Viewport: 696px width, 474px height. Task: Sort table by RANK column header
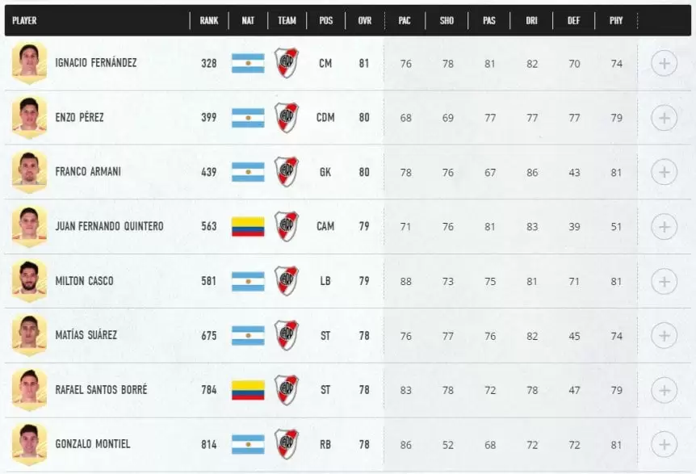click(x=209, y=20)
